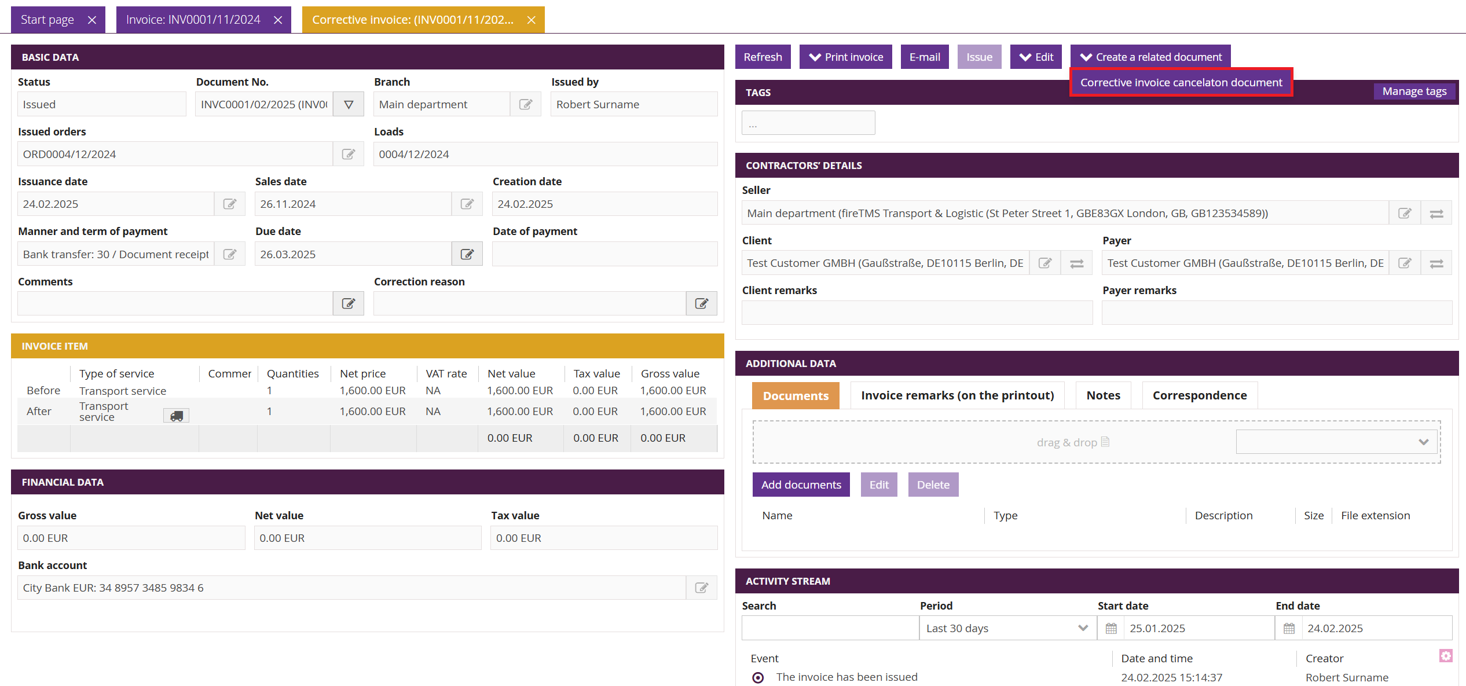Select the invoice issued event radio marker
This screenshot has width=1466, height=686.
pos(758,677)
